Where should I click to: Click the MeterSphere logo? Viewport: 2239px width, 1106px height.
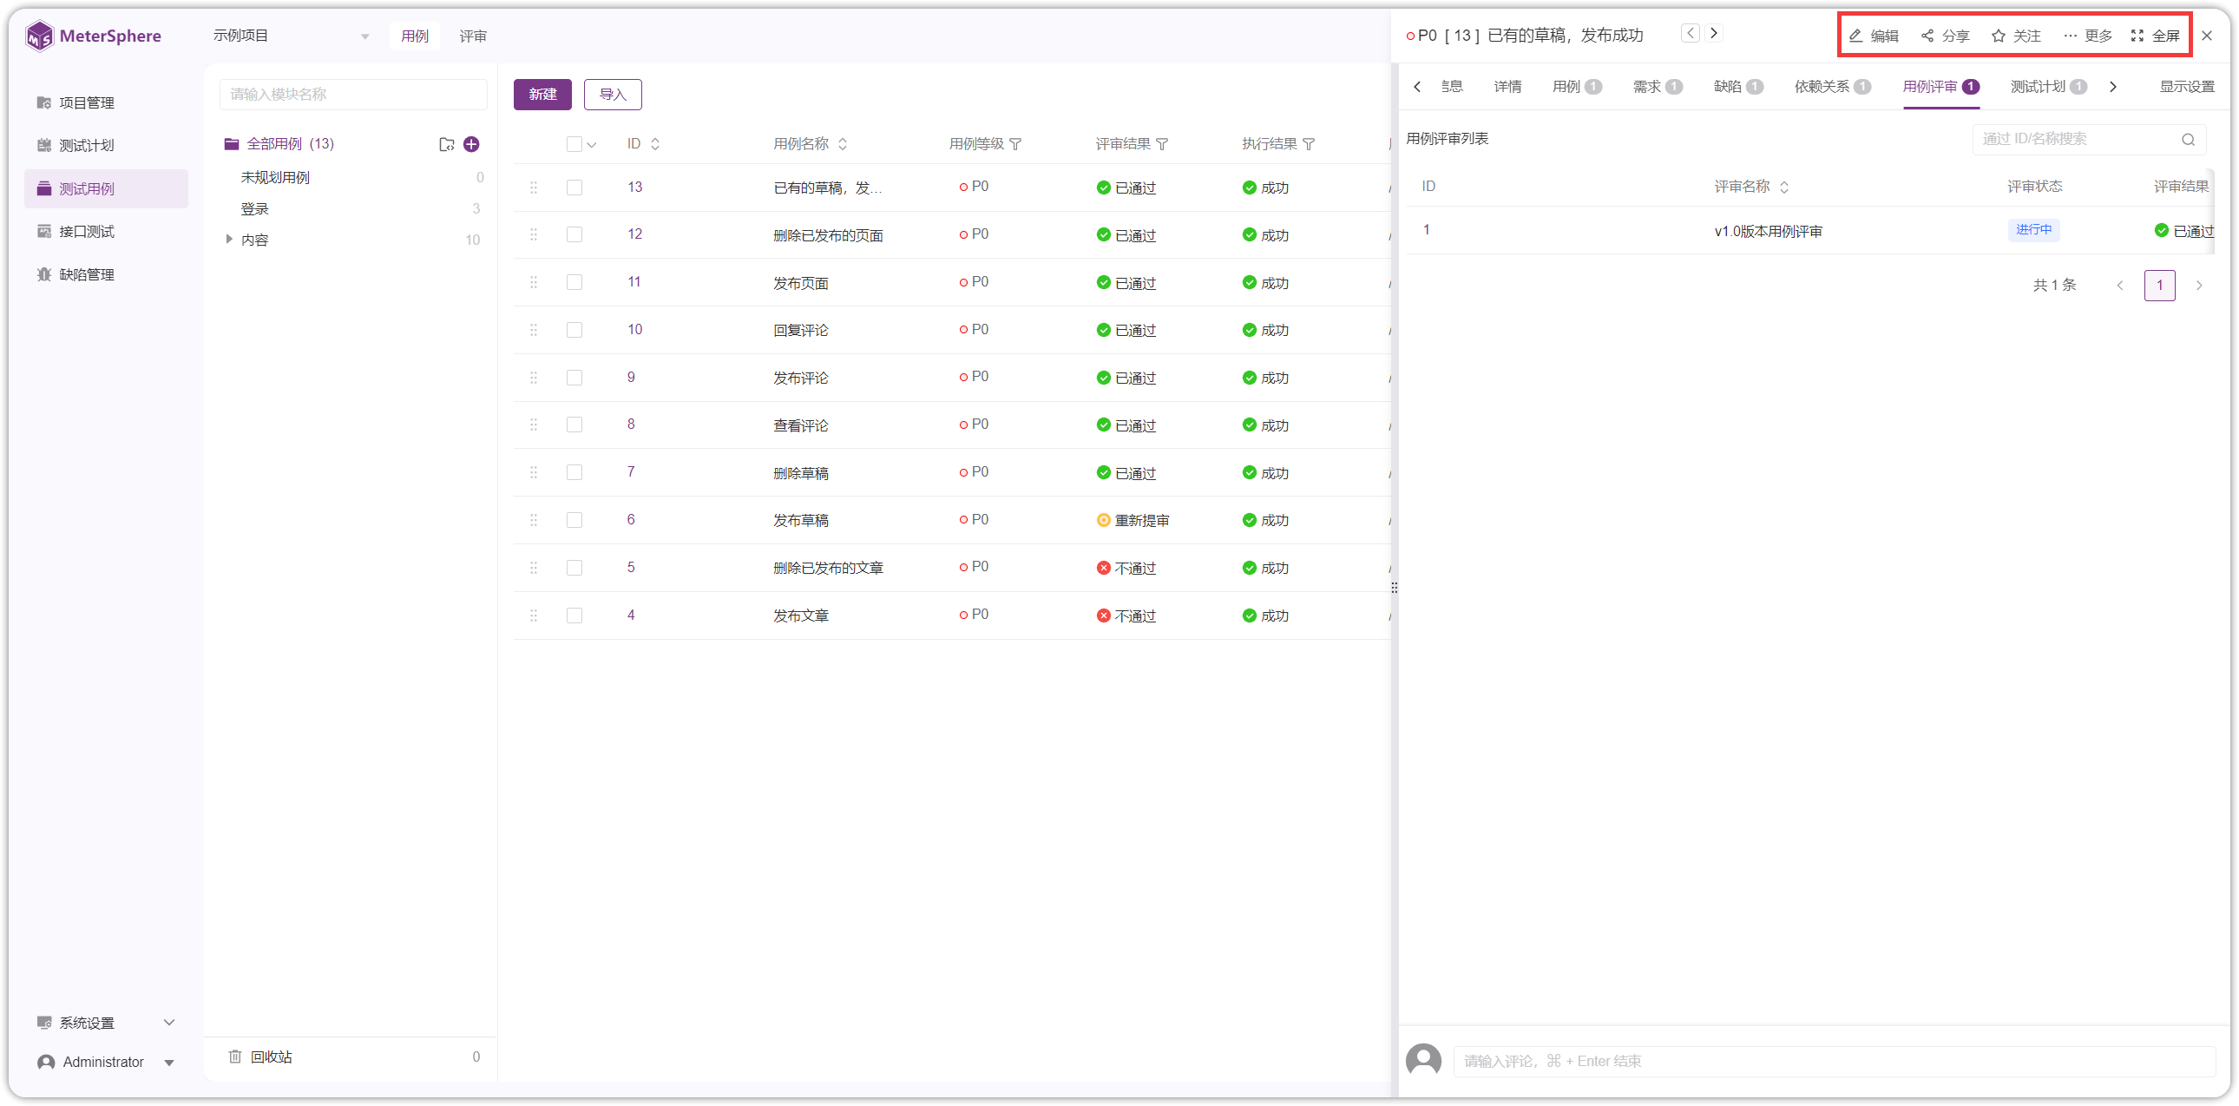(94, 36)
